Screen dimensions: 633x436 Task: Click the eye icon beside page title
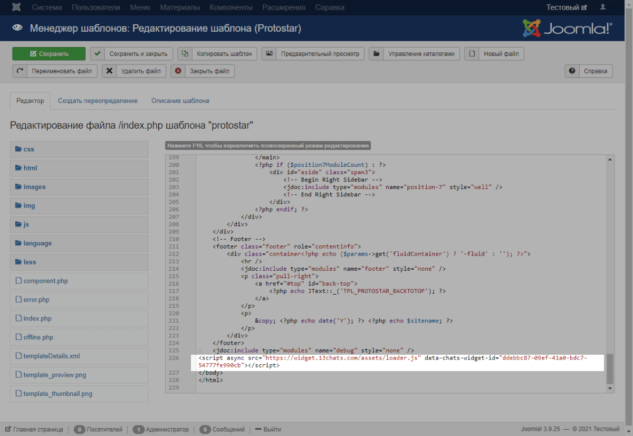18,28
